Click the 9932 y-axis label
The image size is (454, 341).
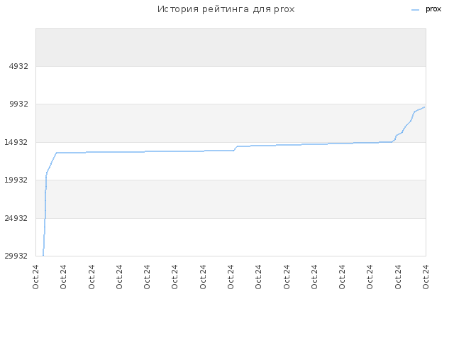click(x=18, y=104)
